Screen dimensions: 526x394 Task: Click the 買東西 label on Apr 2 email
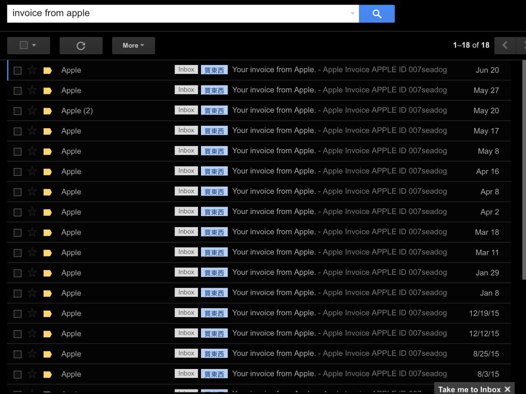click(214, 212)
